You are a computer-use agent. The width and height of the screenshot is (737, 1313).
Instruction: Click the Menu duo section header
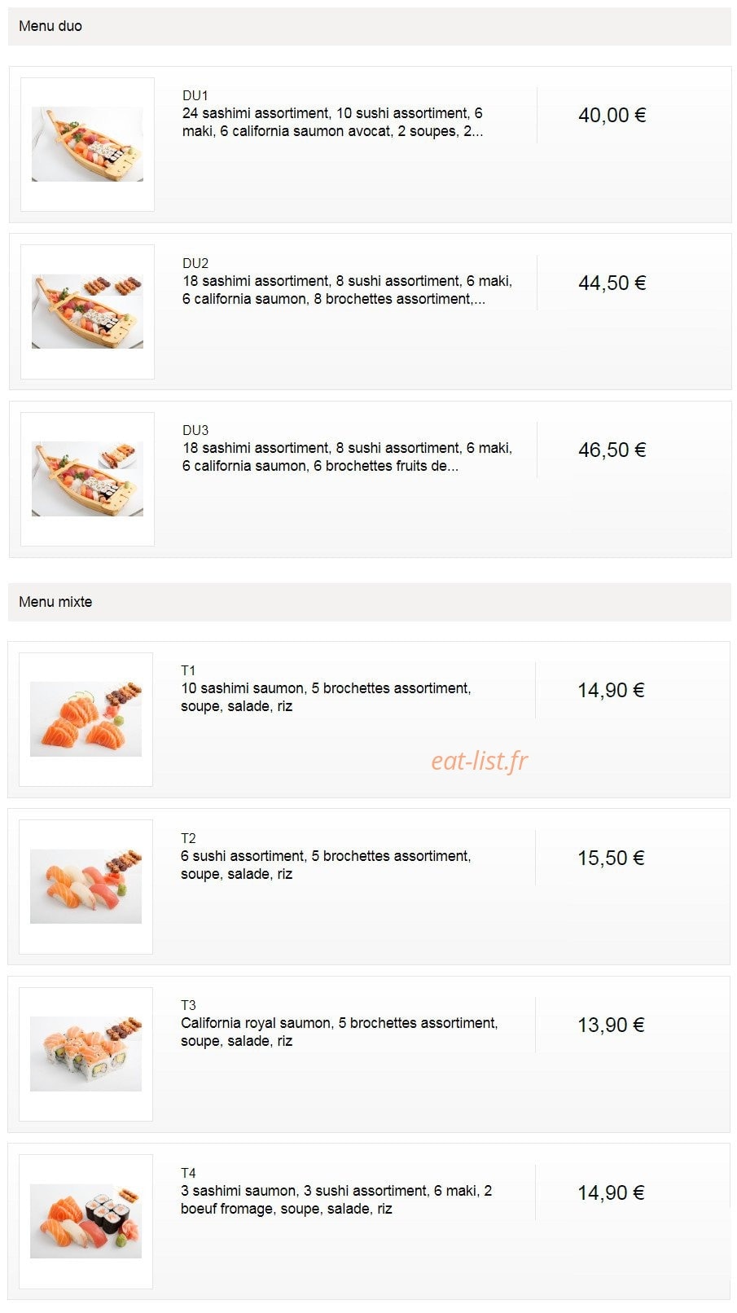pyautogui.click(x=370, y=26)
